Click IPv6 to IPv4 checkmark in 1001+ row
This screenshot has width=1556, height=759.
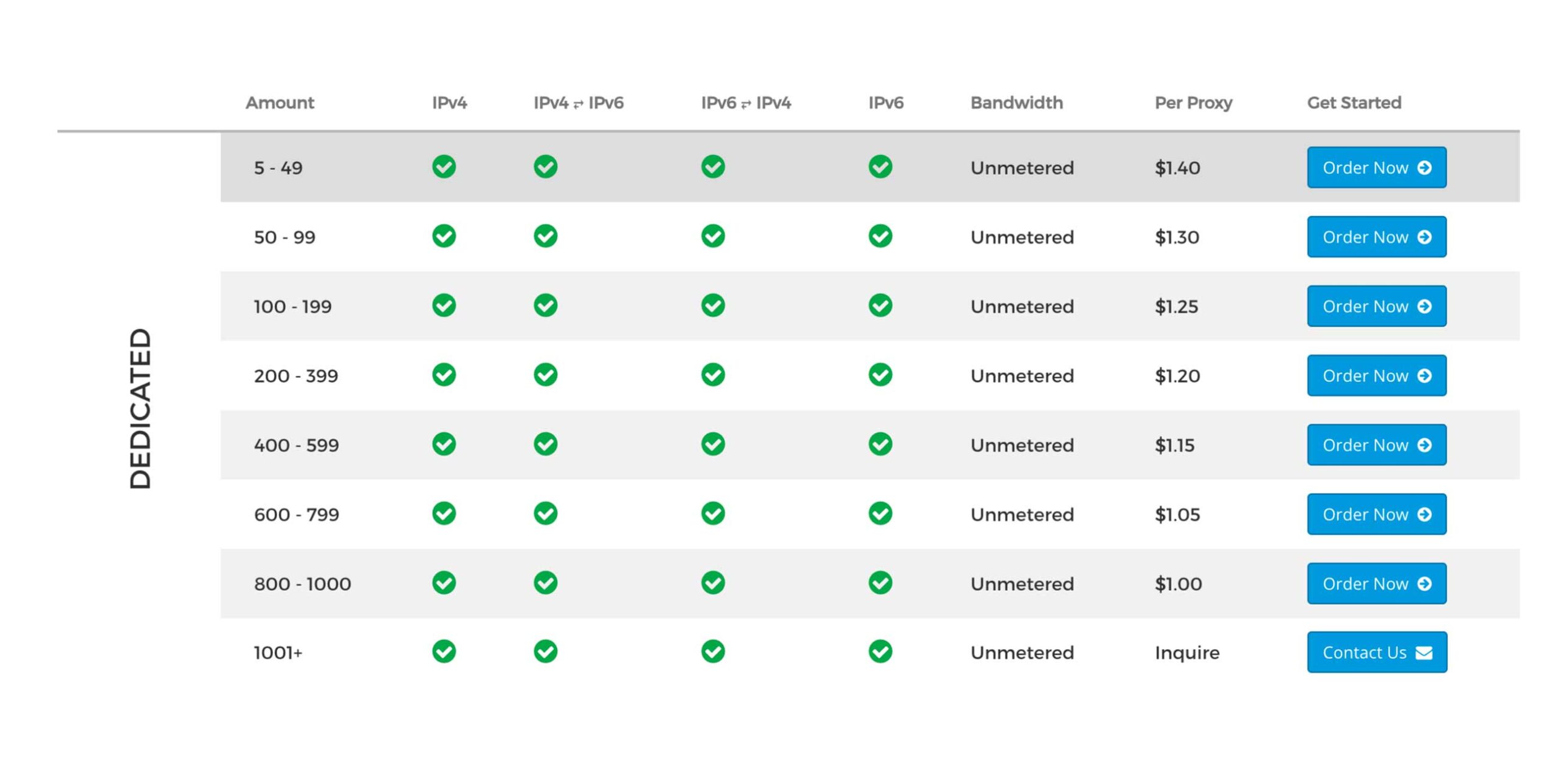tap(712, 652)
